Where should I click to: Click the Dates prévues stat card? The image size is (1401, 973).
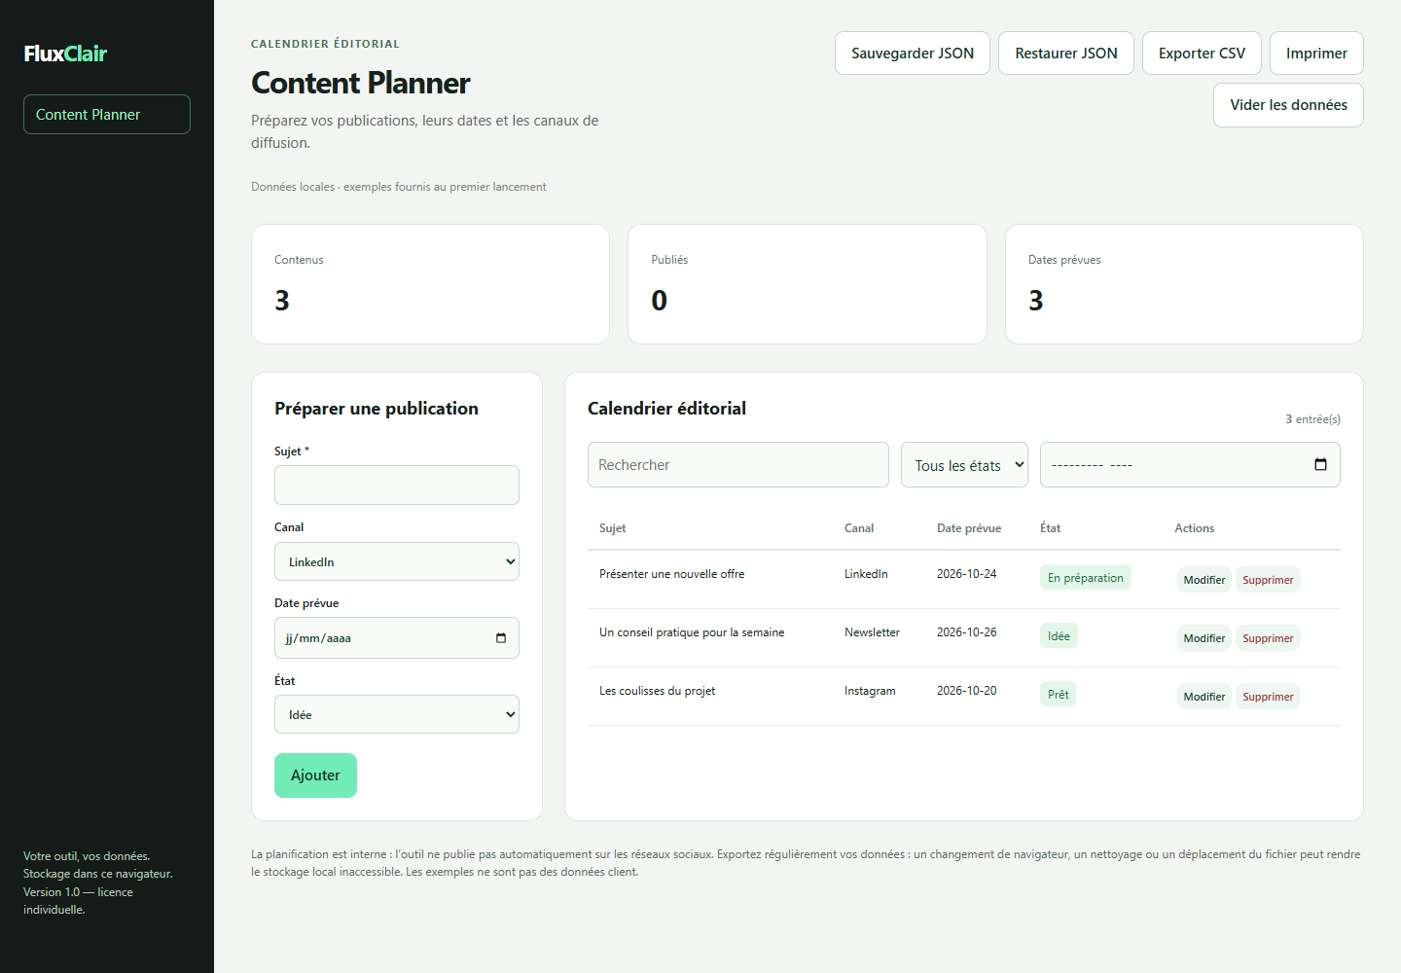1184,284
